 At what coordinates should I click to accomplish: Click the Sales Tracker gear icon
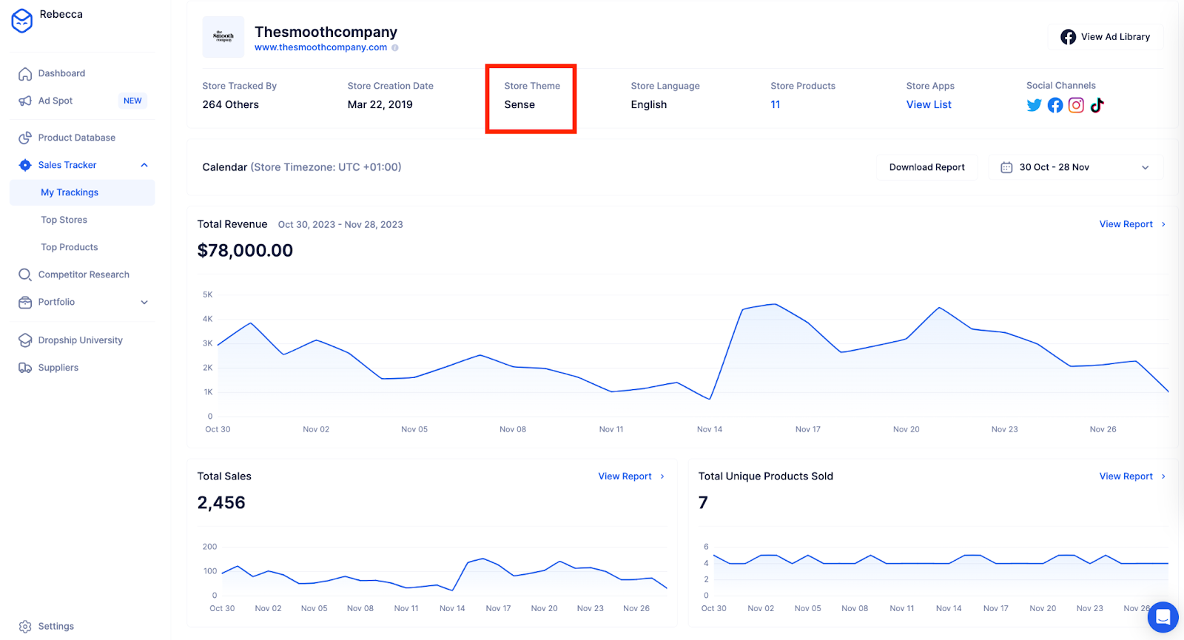tap(25, 165)
